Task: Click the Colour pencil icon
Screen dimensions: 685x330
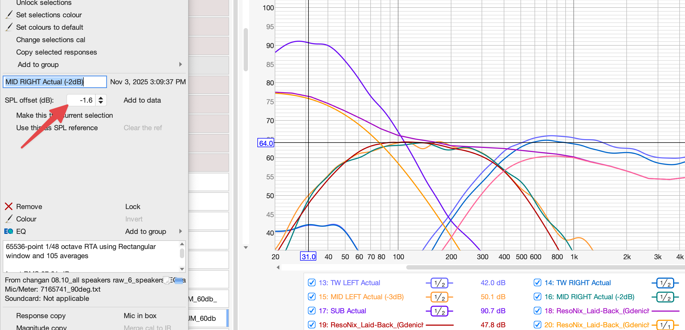Action: click(9, 219)
